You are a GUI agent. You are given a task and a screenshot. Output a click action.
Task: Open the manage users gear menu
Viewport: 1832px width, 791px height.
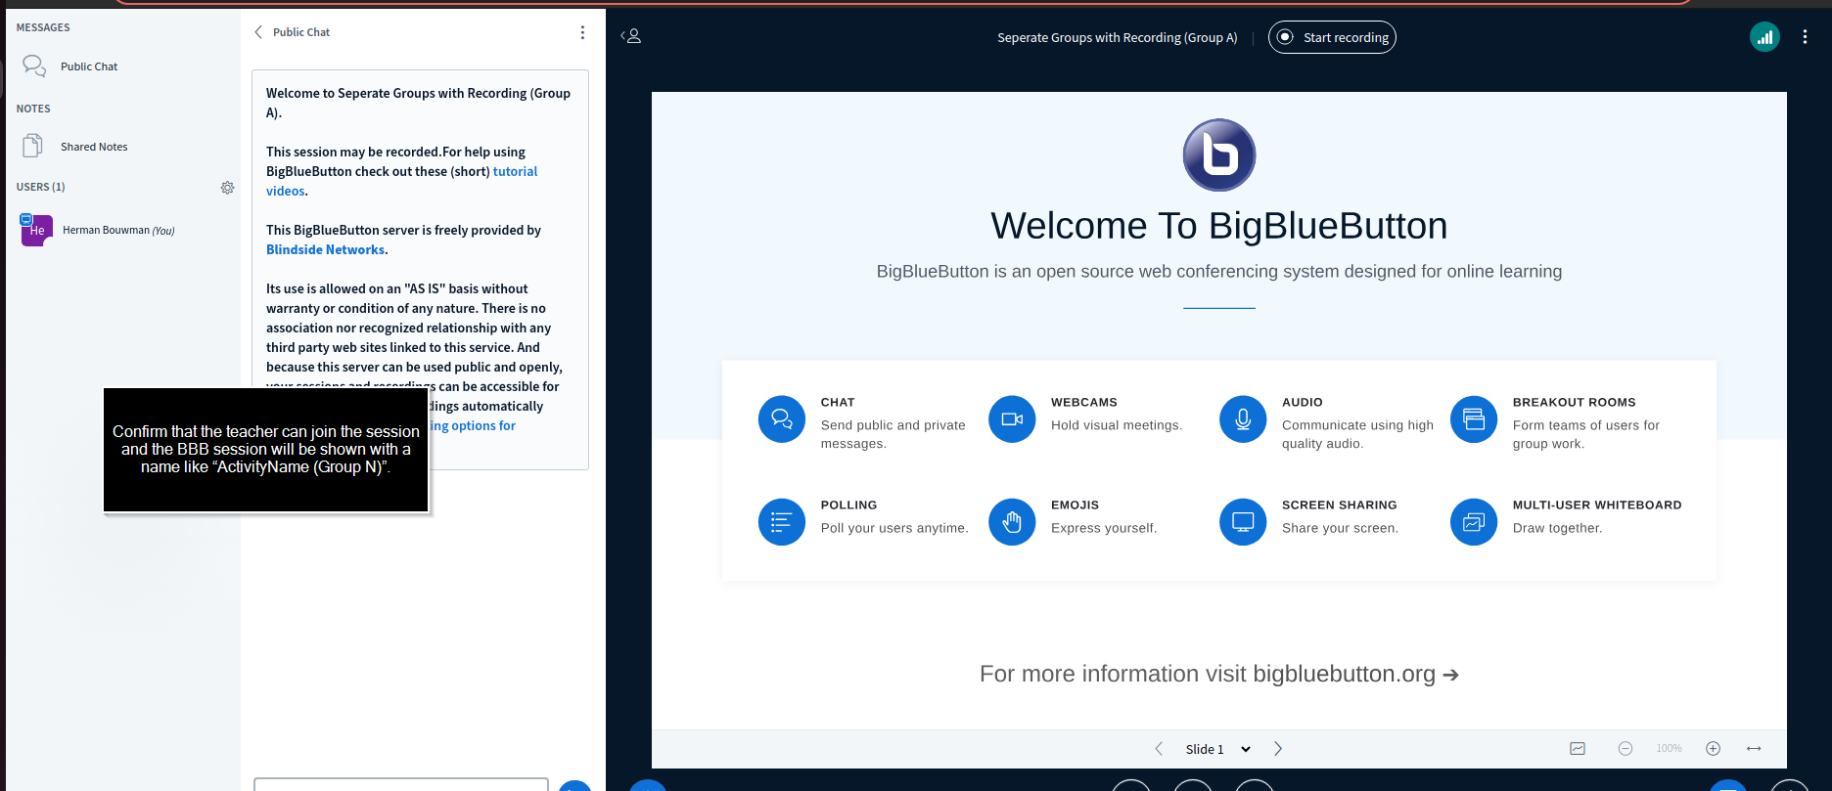tap(227, 187)
